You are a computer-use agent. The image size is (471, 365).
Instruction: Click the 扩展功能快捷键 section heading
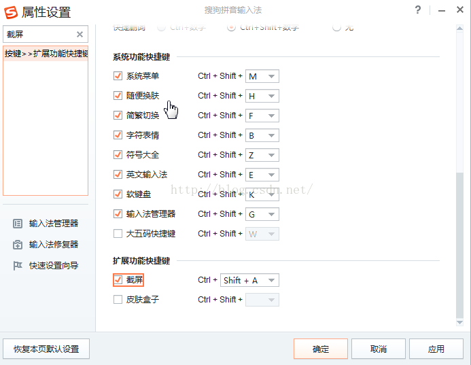click(x=141, y=261)
